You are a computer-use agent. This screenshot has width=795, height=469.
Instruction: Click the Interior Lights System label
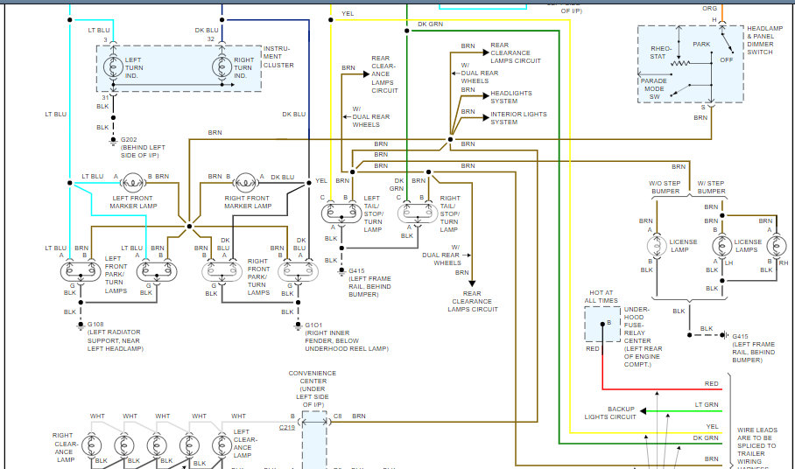[x=518, y=118]
